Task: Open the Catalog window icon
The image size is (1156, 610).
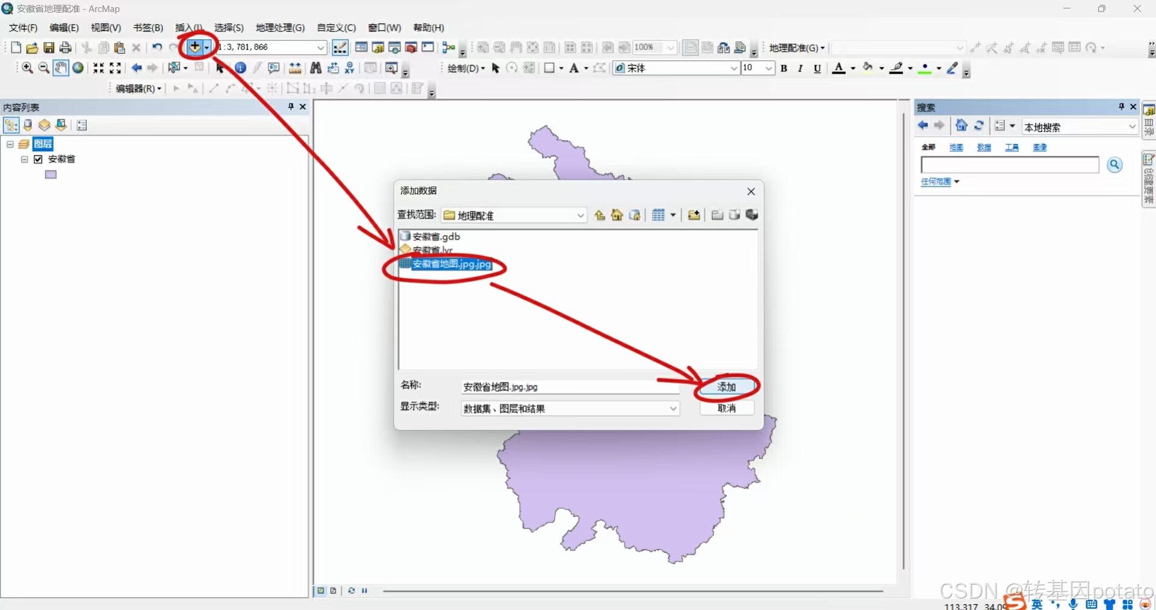Action: point(378,48)
